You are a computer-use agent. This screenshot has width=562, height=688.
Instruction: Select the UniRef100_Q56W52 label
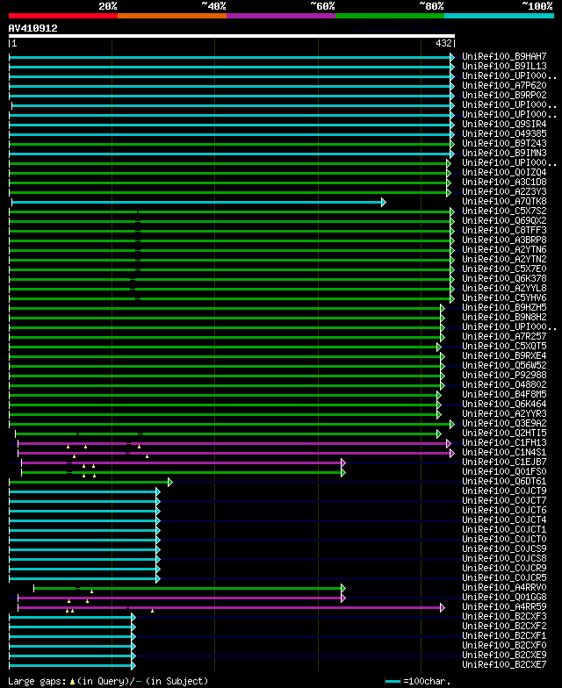click(504, 365)
